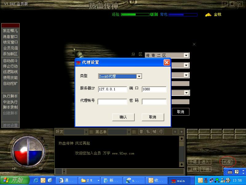Viewport: 246px width, 185px height.
Task: Open 游戏设置 in the sidebar
Action: point(10,125)
